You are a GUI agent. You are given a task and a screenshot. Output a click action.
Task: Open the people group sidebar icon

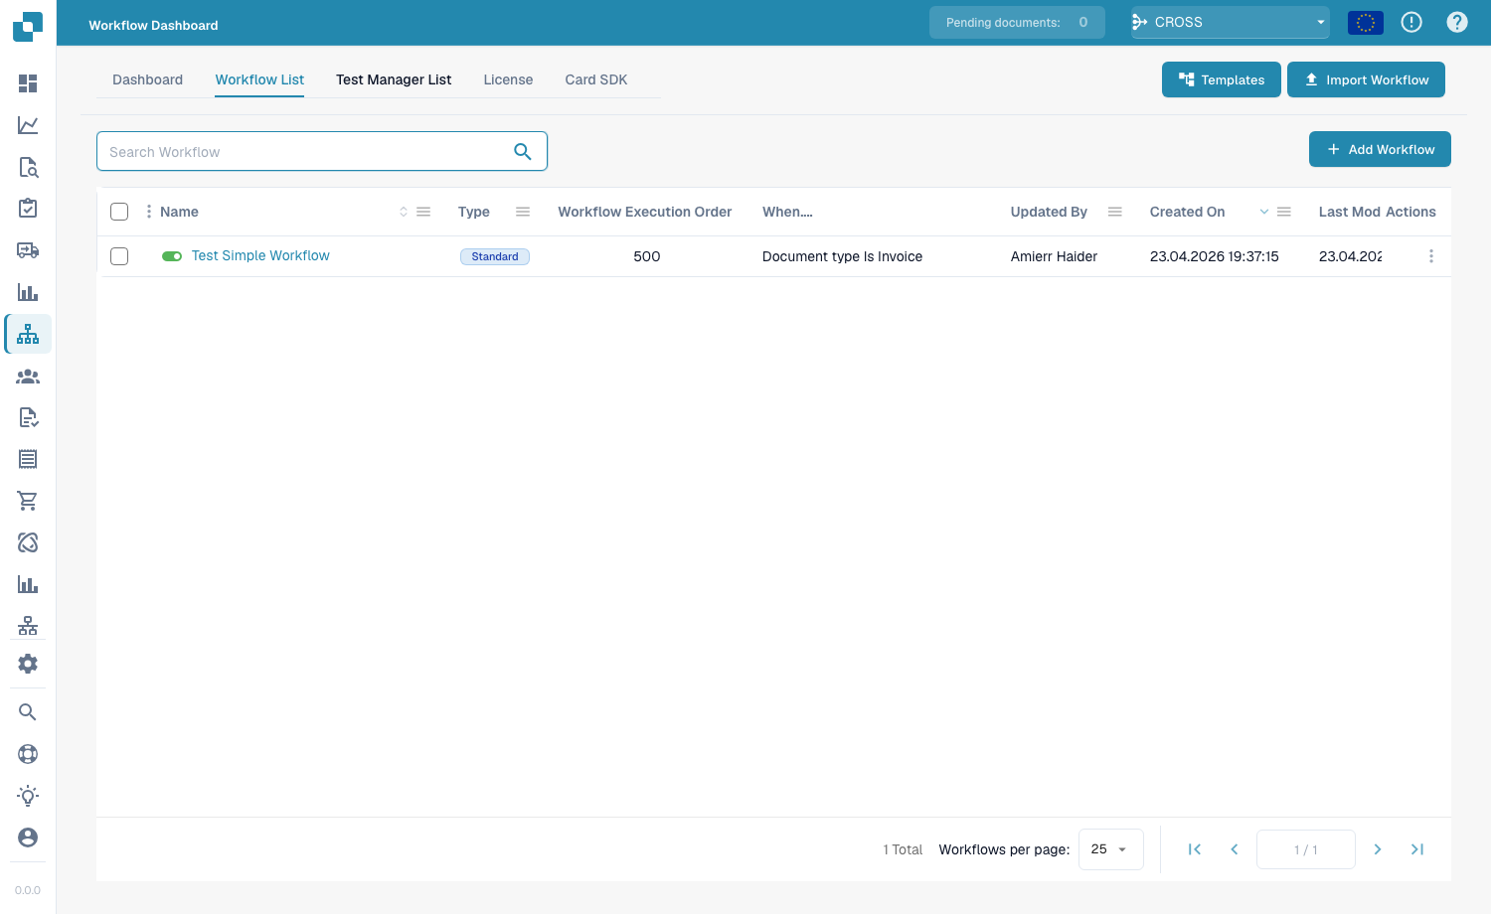pyautogui.click(x=28, y=377)
